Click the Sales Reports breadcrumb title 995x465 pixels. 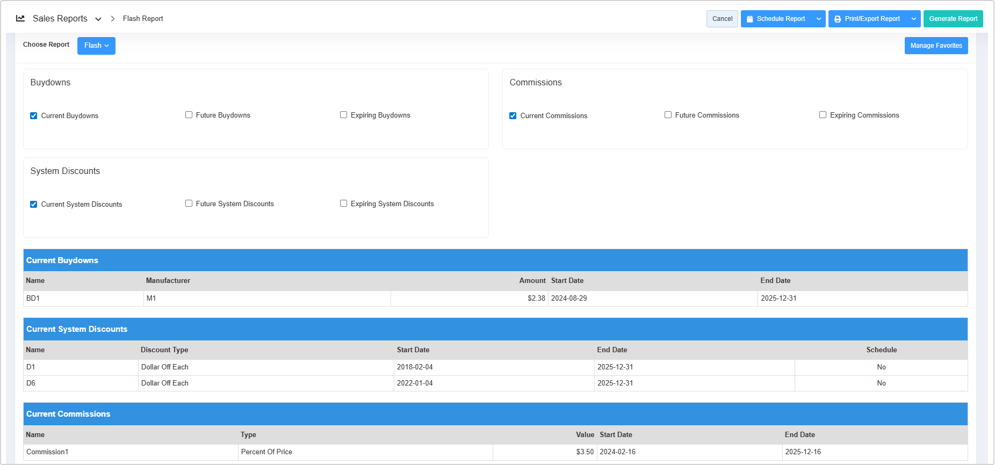pyautogui.click(x=60, y=19)
